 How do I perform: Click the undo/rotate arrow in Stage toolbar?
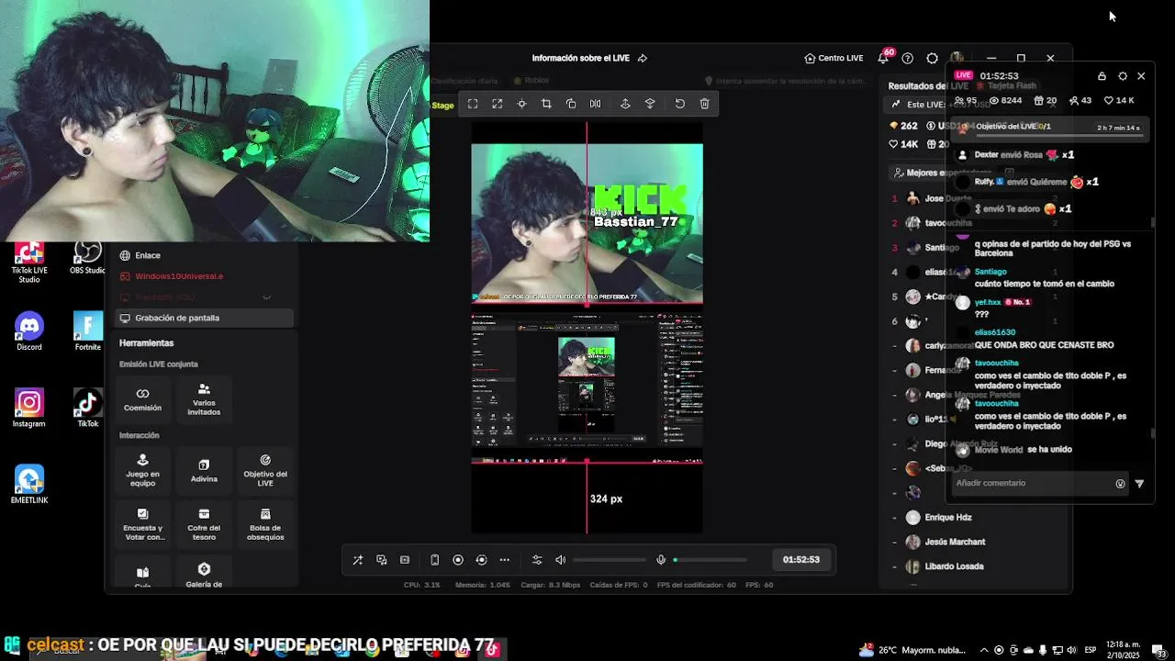click(680, 104)
